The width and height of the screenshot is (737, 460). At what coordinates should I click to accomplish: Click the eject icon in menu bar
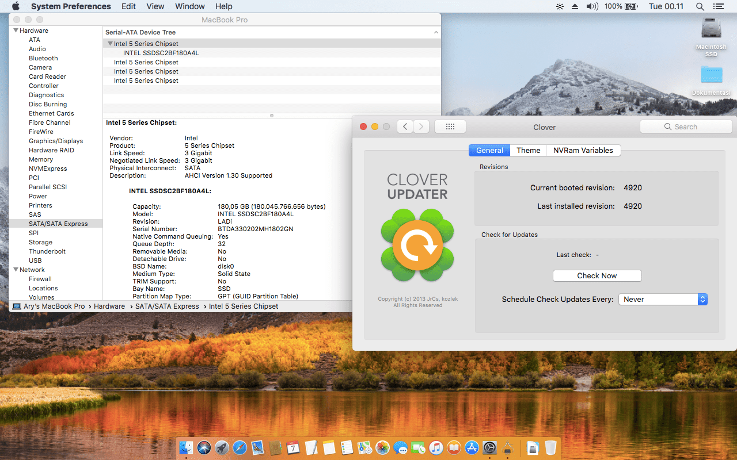coord(575,6)
